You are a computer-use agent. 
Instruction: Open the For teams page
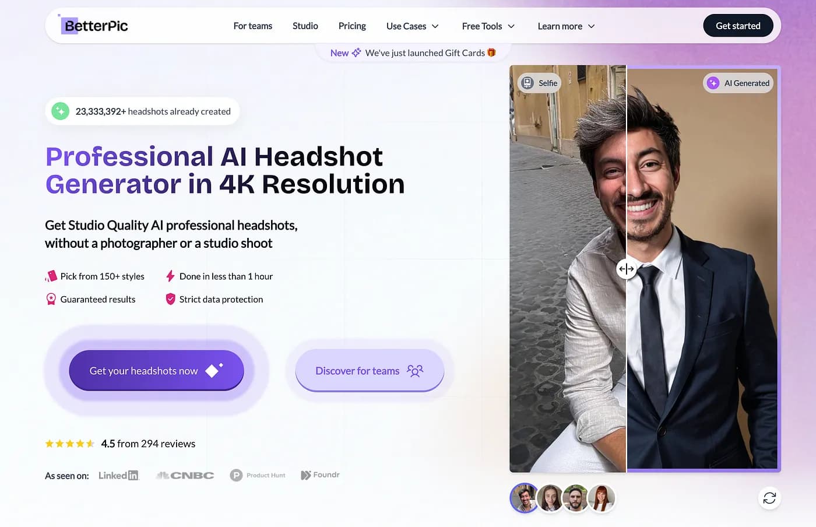pyautogui.click(x=252, y=26)
